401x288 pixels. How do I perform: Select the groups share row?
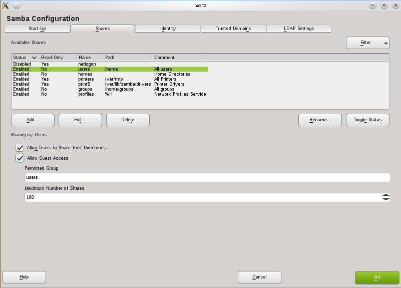pyautogui.click(x=110, y=89)
